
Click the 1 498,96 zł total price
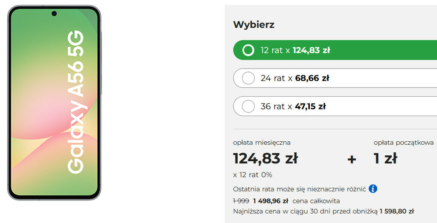click(271, 201)
